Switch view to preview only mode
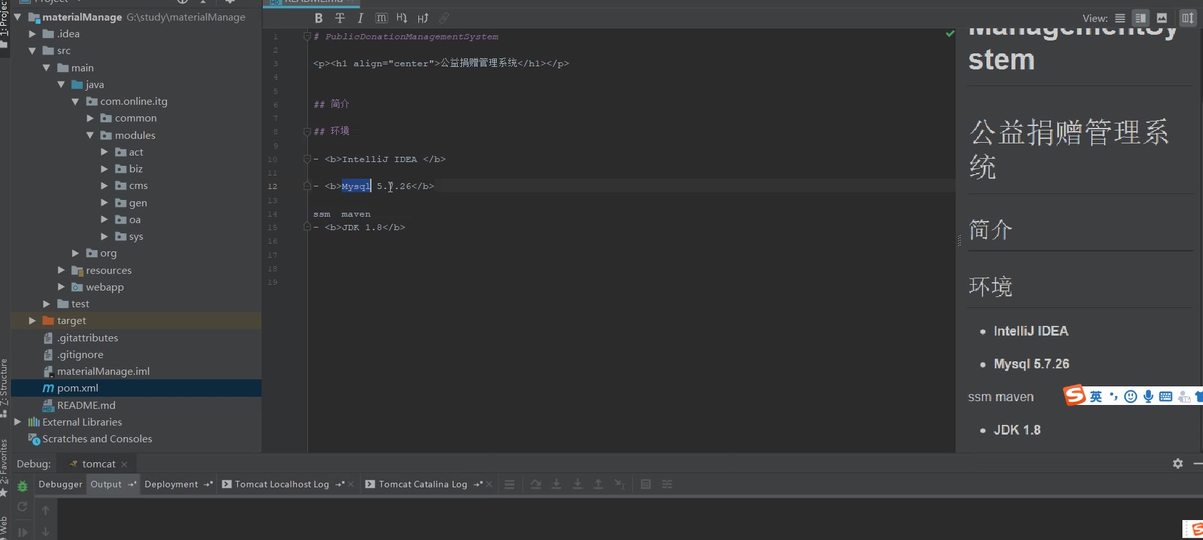The width and height of the screenshot is (1203, 540). [x=1162, y=18]
